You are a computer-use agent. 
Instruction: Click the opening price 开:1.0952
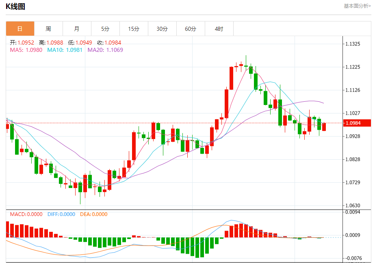22,43
